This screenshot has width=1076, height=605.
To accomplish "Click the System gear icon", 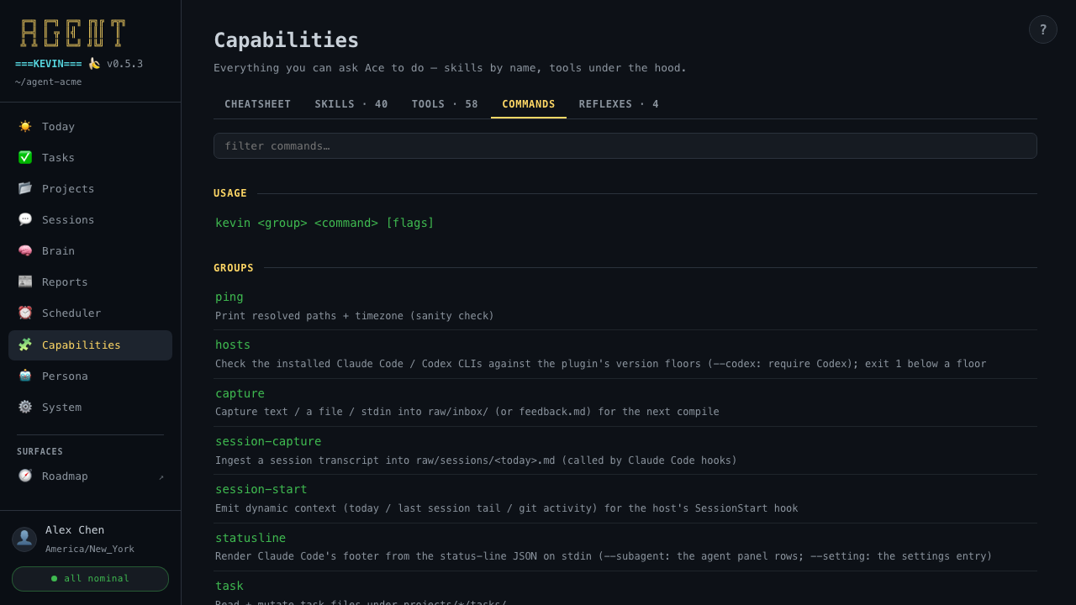I will point(25,407).
